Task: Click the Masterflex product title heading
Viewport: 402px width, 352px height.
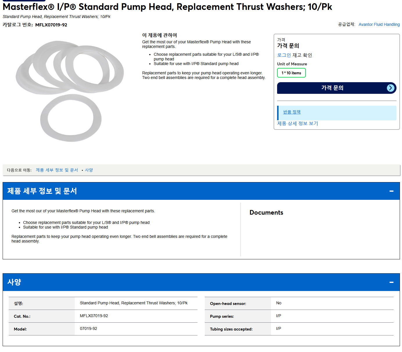Action: pyautogui.click(x=167, y=7)
